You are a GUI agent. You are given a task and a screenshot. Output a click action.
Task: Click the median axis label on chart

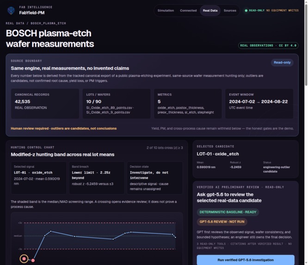pos(18,236)
